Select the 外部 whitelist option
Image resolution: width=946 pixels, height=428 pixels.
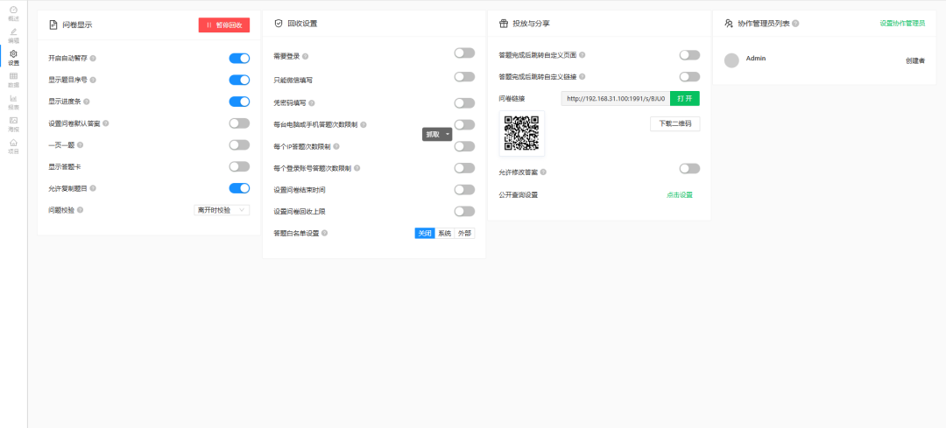(x=464, y=233)
